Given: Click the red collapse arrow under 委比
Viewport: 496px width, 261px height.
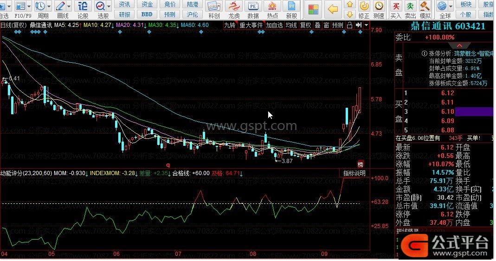Looking at the screenshot, I should tap(459, 46).
